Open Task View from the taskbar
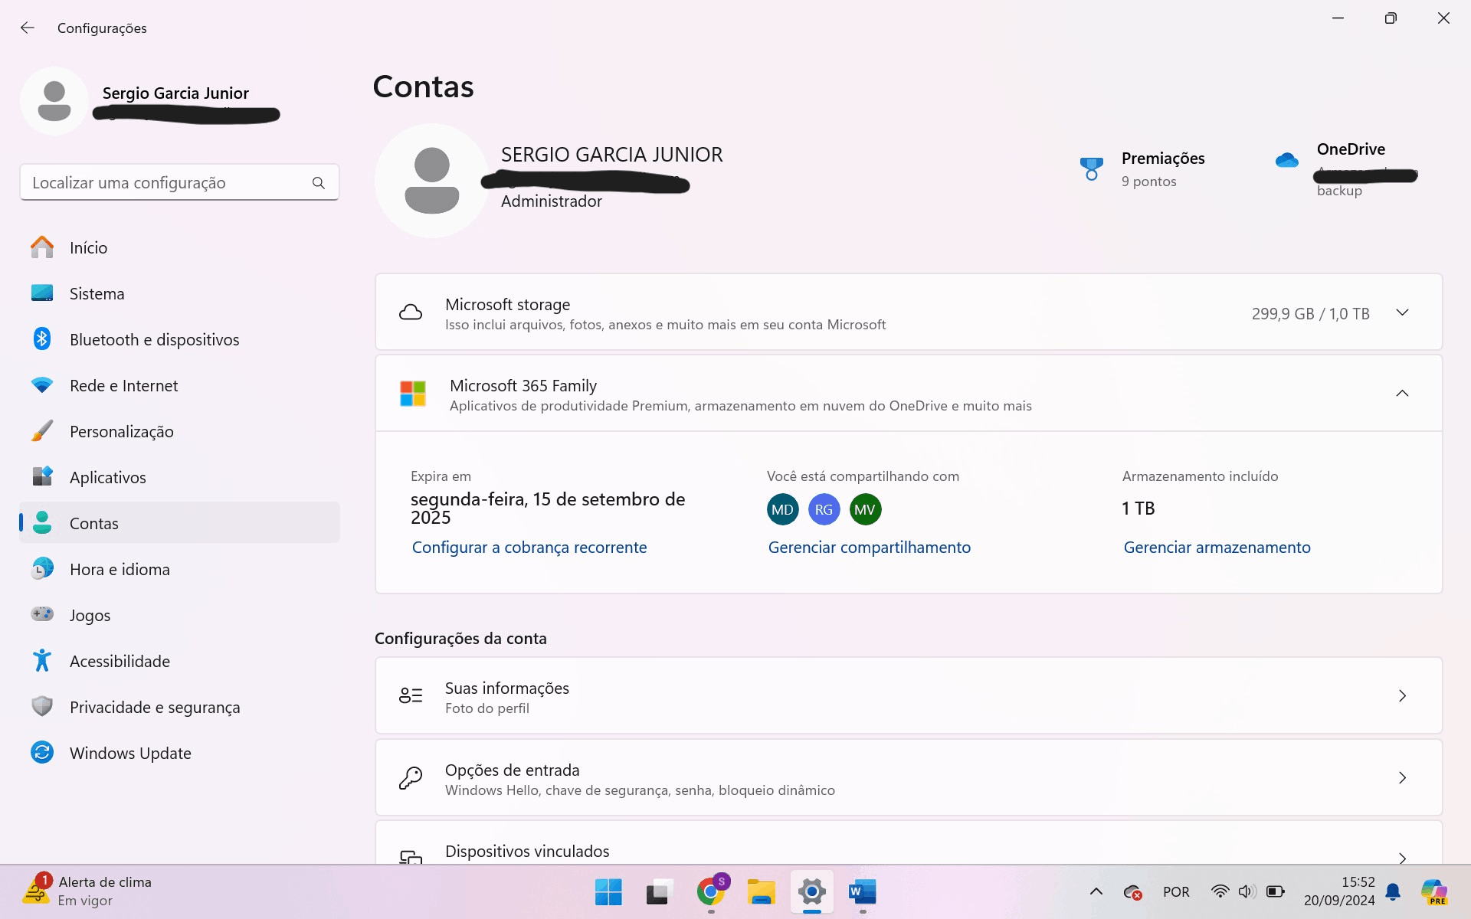Image resolution: width=1471 pixels, height=919 pixels. coord(658,892)
